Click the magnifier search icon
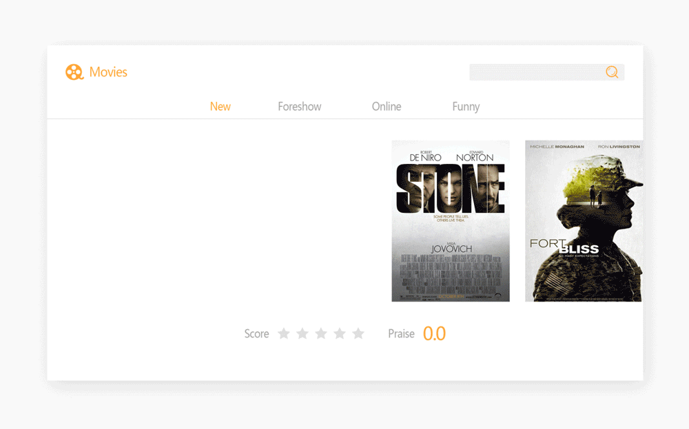The width and height of the screenshot is (689, 429). (612, 72)
